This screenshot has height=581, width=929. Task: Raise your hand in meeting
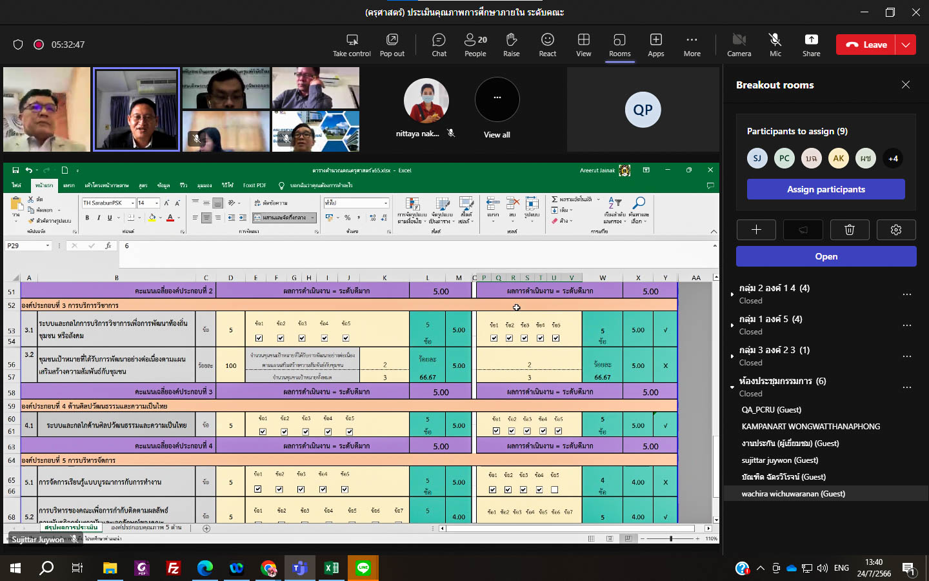click(512, 45)
